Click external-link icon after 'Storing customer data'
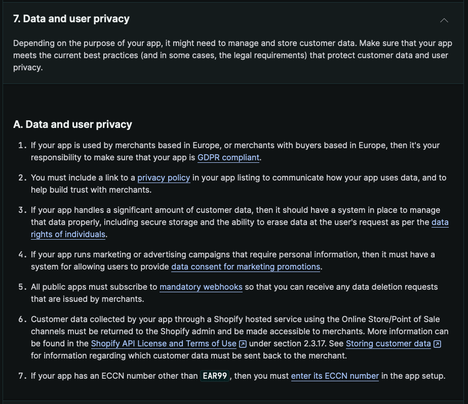Screen dimensions: 468x404 tap(438, 344)
